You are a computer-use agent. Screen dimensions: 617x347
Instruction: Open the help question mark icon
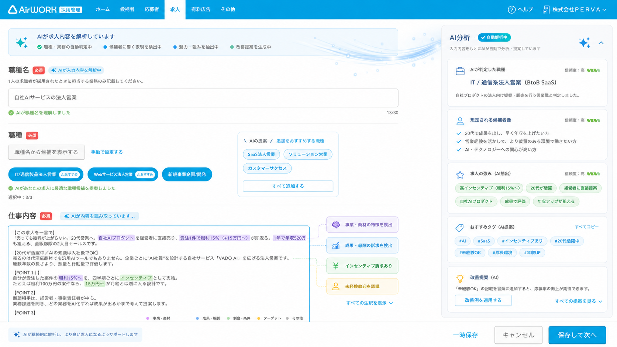(x=511, y=10)
